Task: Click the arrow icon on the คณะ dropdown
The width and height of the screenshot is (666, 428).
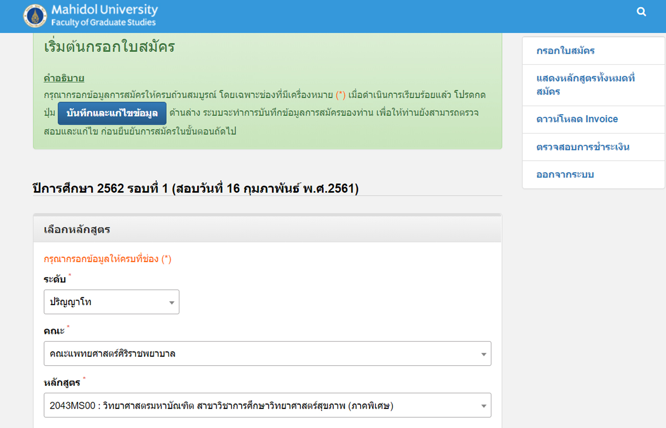Action: tap(483, 354)
